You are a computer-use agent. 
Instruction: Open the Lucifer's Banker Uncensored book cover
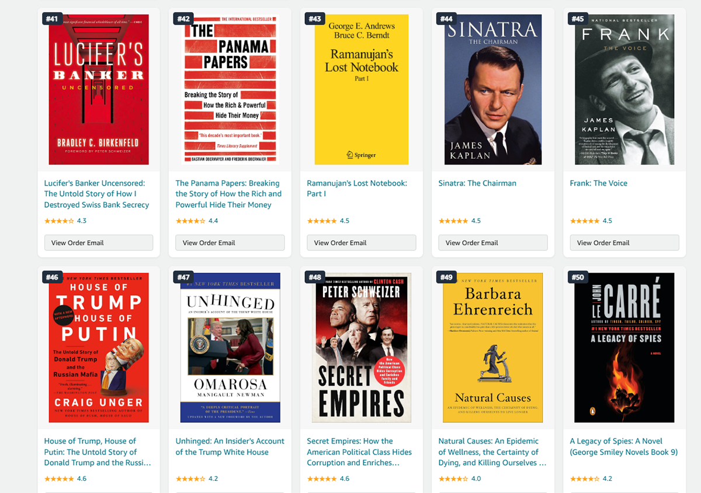pos(99,89)
